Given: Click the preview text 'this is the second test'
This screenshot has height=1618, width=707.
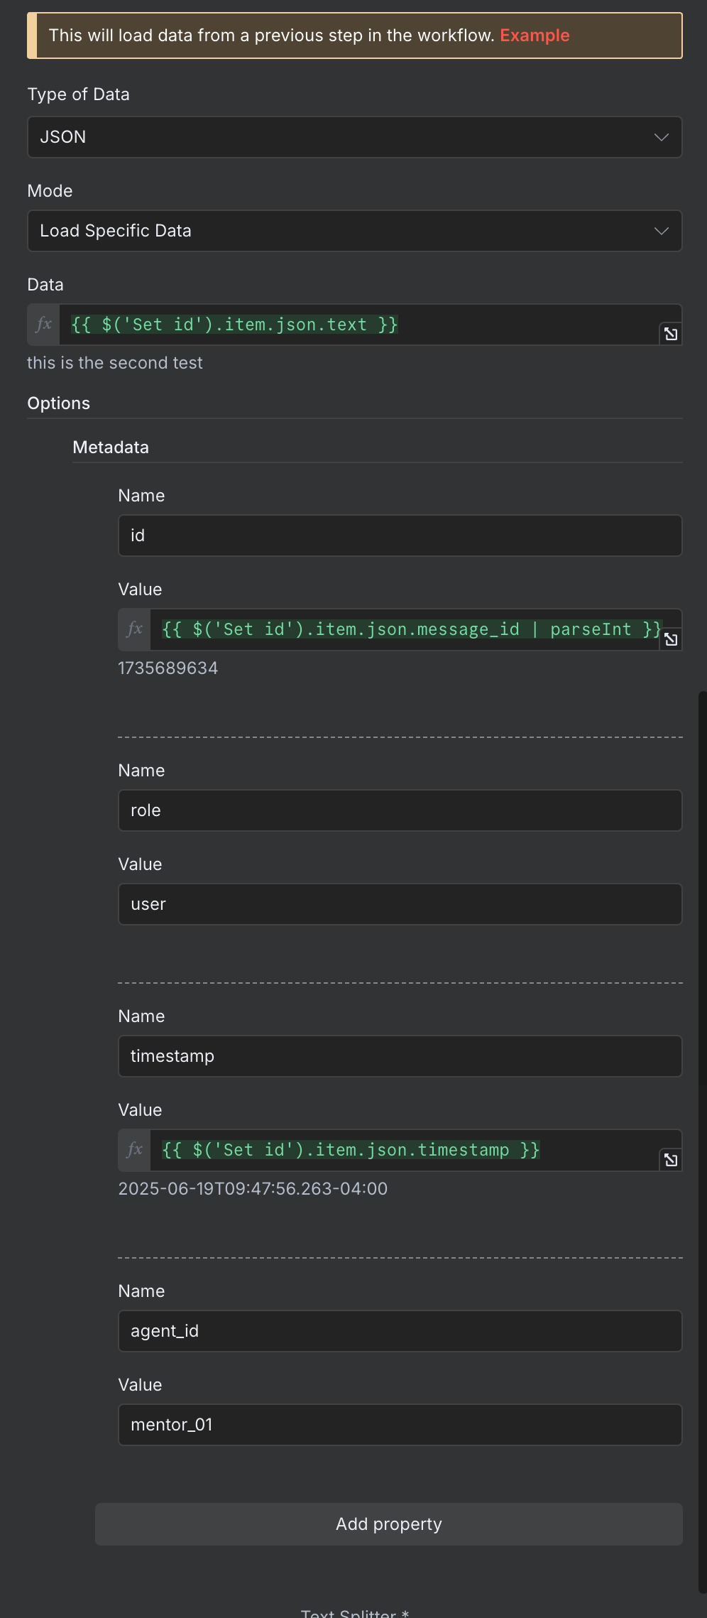Looking at the screenshot, I should (x=115, y=363).
